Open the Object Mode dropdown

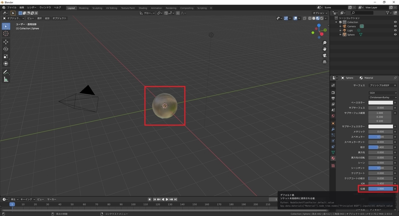pos(14,18)
